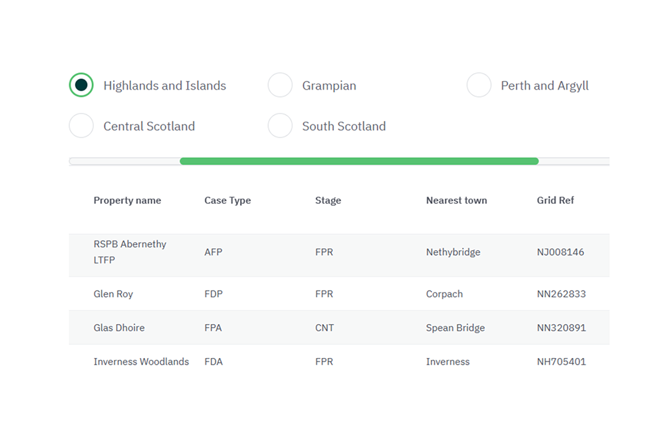This screenshot has height=443, width=665.
Task: Sort by Nearest town column
Action: tap(456, 200)
